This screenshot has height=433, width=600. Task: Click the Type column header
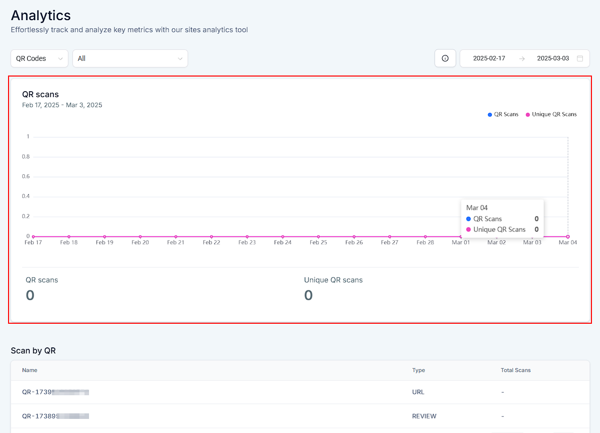click(418, 370)
